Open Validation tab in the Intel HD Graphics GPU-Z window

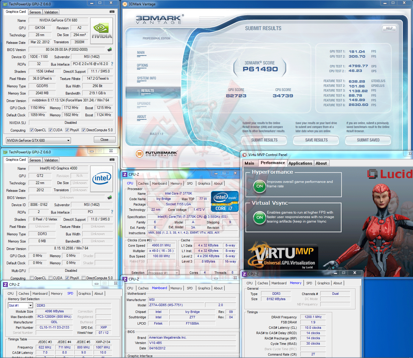(x=51, y=160)
